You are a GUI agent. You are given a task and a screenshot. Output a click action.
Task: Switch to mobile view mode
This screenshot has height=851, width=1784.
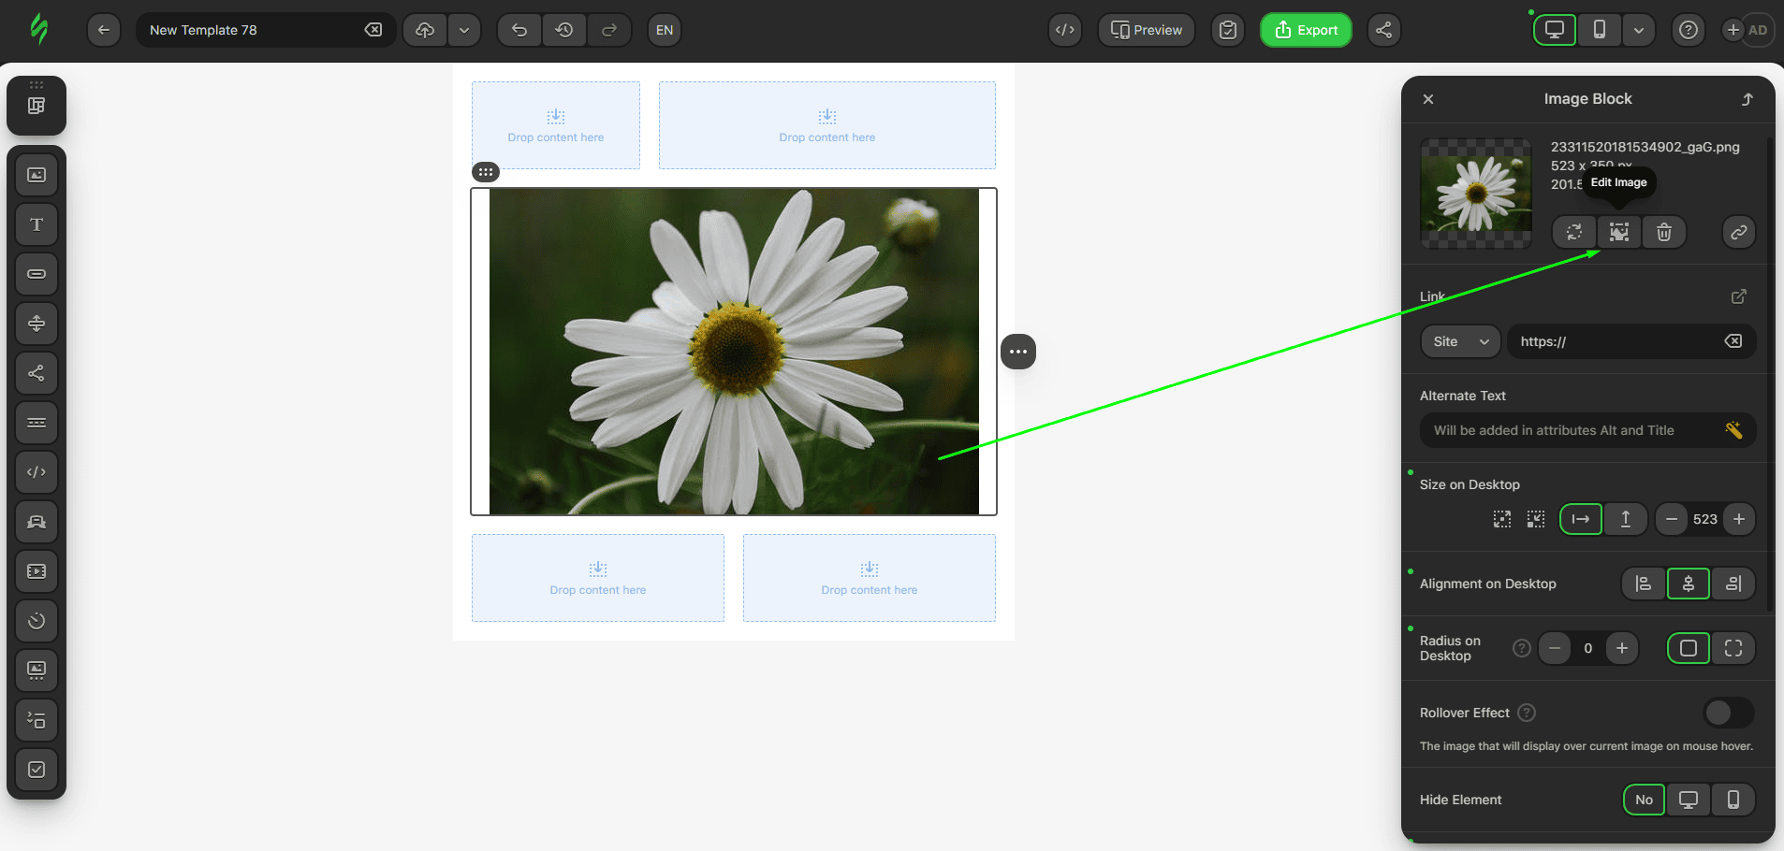coord(1600,30)
